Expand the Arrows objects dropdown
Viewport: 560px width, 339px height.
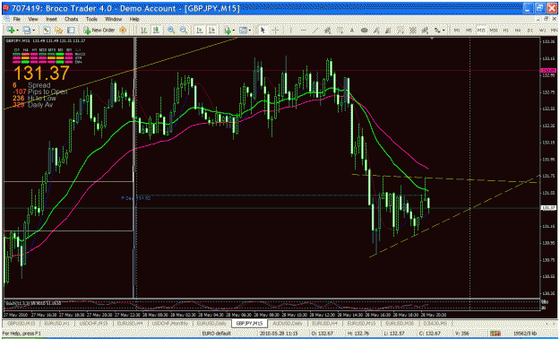point(444,30)
